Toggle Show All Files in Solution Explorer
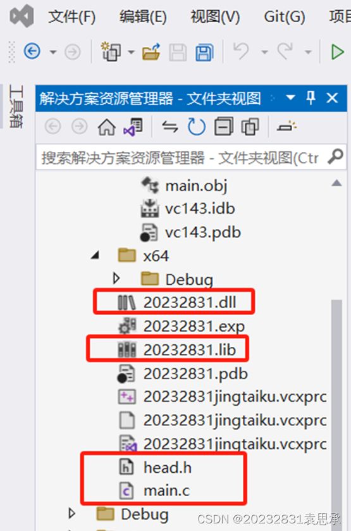Image resolution: width=351 pixels, height=531 pixels. click(250, 127)
